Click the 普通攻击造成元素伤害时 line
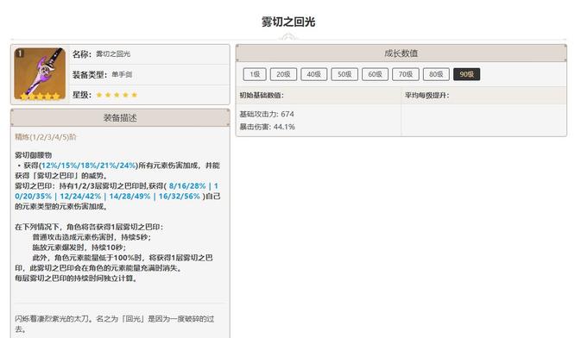575x338 pixels. 92,237
